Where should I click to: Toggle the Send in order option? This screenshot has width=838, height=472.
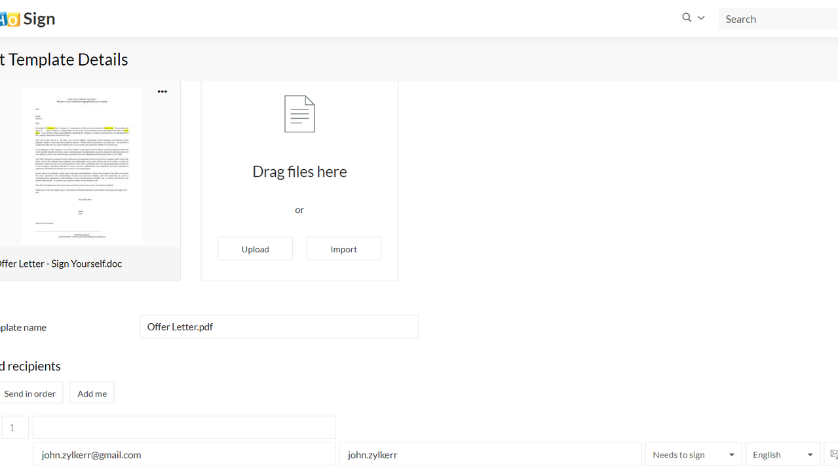pos(30,393)
